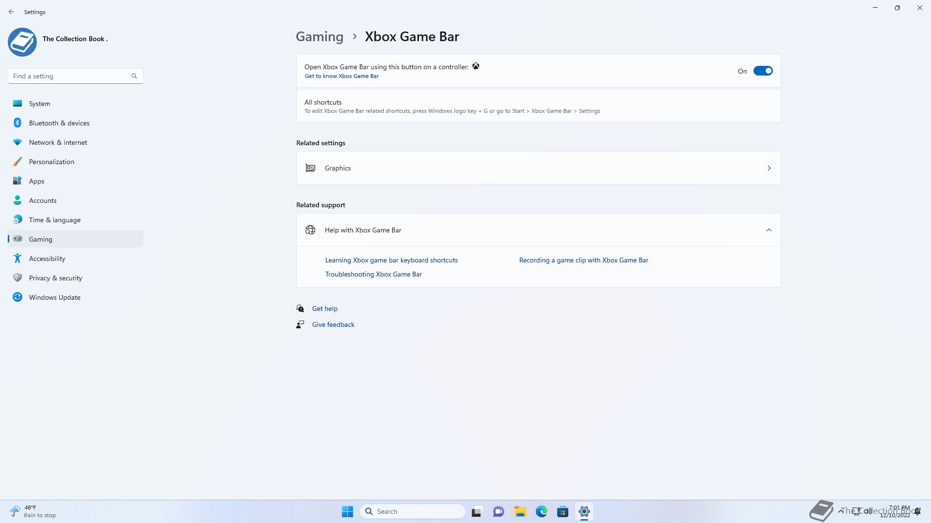Click Gaming breadcrumb in page title

click(320, 37)
